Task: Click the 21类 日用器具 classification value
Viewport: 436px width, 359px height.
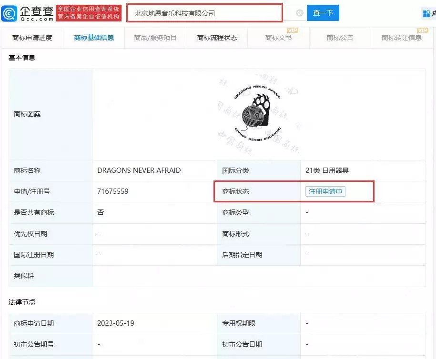Action: 327,170
